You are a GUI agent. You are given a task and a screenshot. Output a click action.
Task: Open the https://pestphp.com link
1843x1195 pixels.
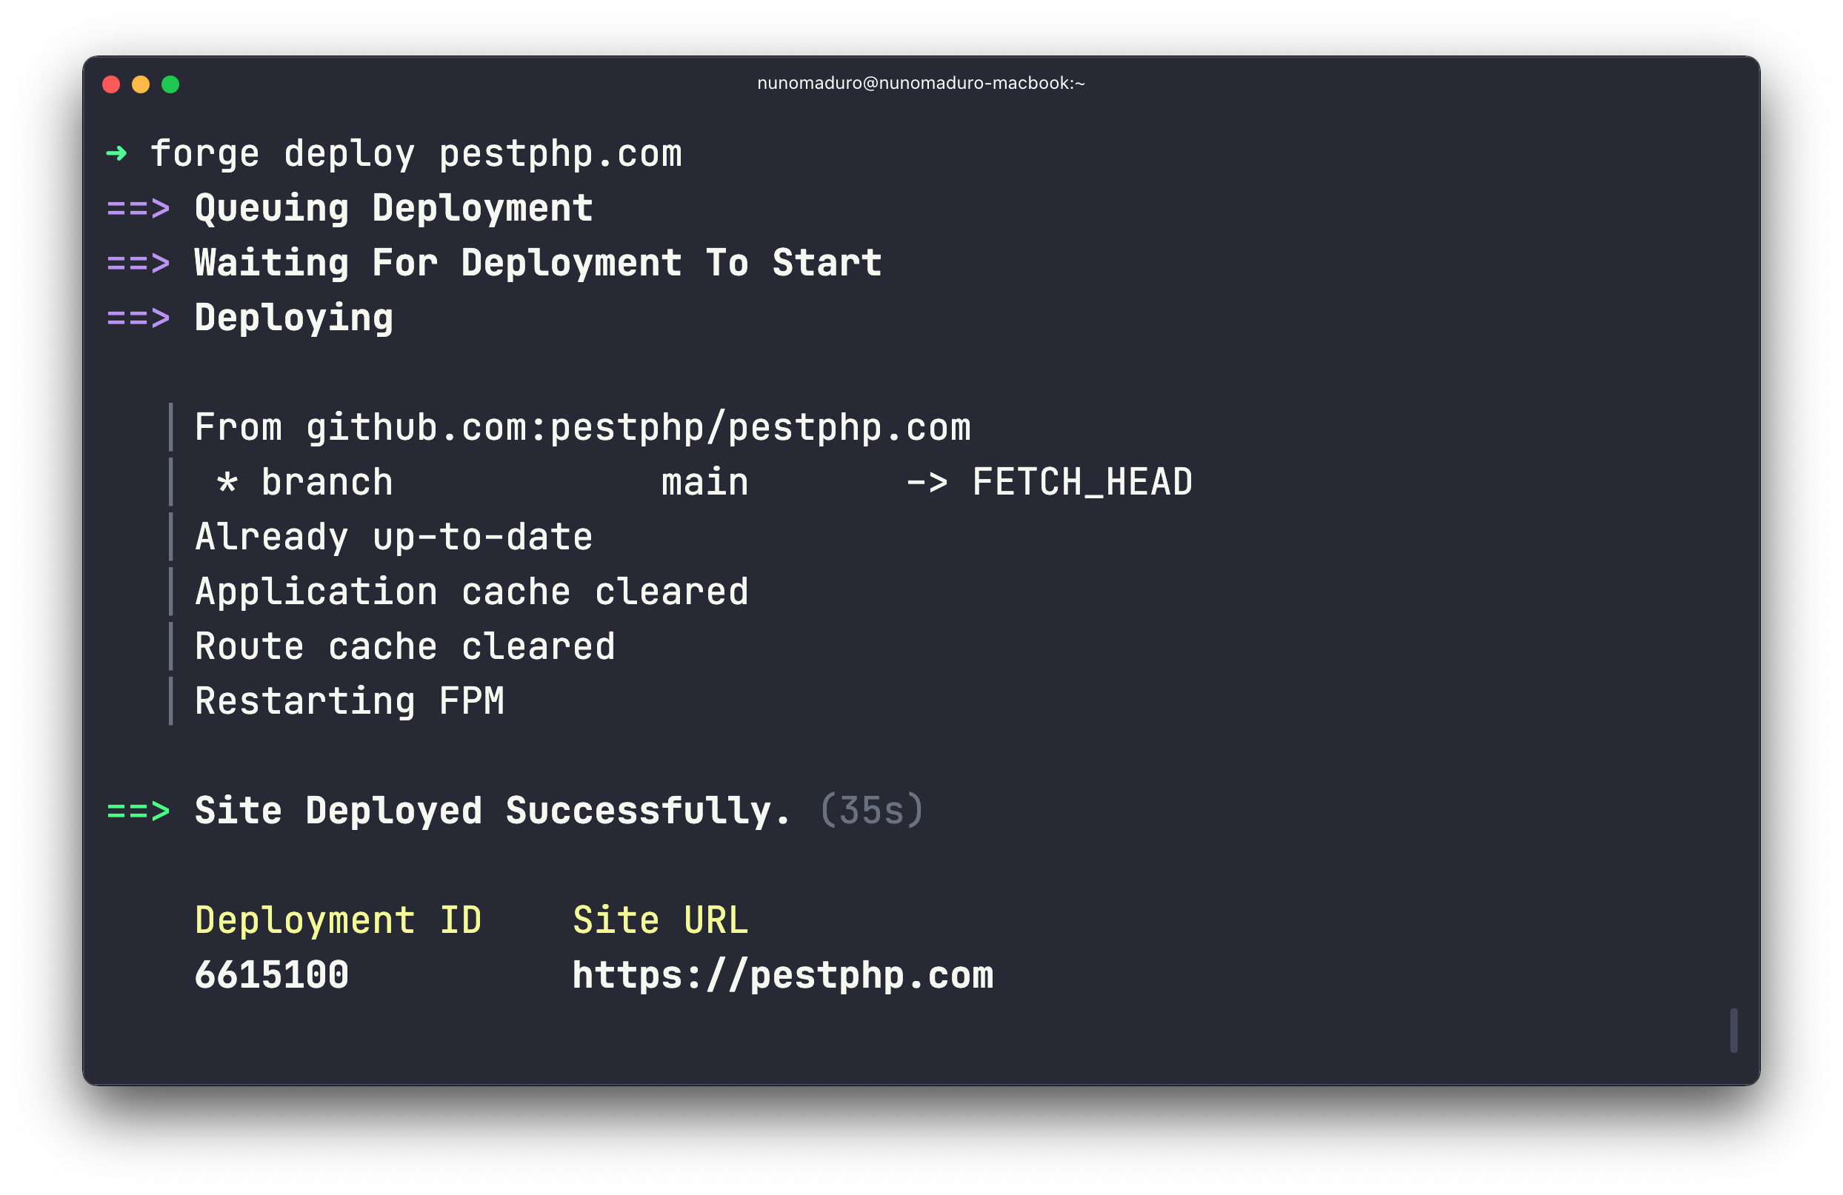(x=783, y=975)
